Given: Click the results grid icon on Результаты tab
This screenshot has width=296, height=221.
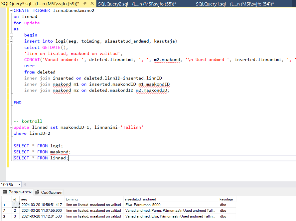Looking at the screenshot, I should (x=5, y=192).
